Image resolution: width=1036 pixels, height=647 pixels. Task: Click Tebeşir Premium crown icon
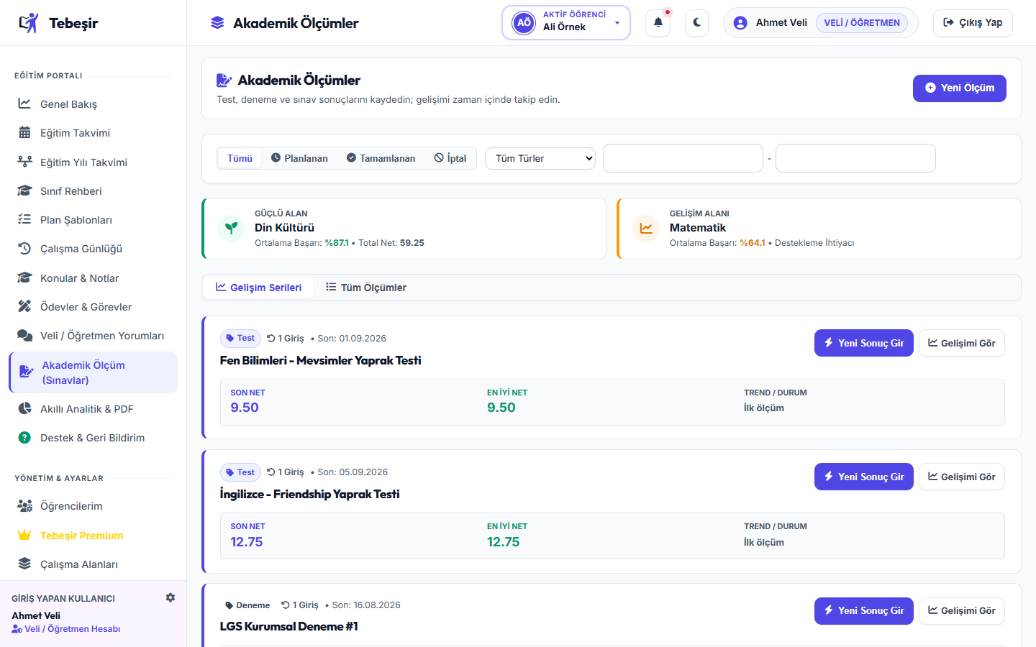point(24,535)
